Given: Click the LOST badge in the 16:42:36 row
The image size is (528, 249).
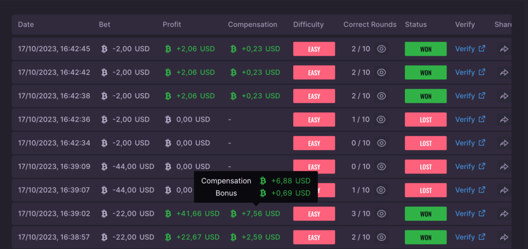Looking at the screenshot, I should 425,120.
